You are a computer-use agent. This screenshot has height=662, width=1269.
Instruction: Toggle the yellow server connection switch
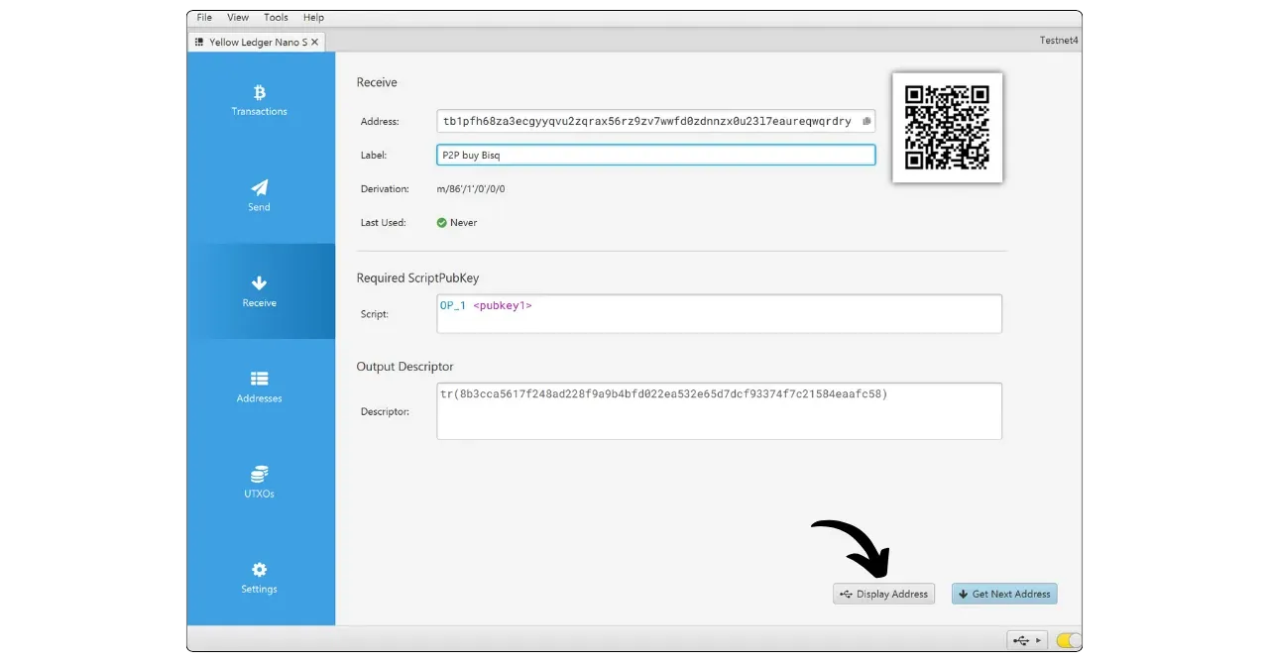tap(1068, 641)
